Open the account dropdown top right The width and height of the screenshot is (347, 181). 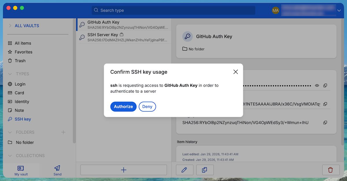click(339, 10)
